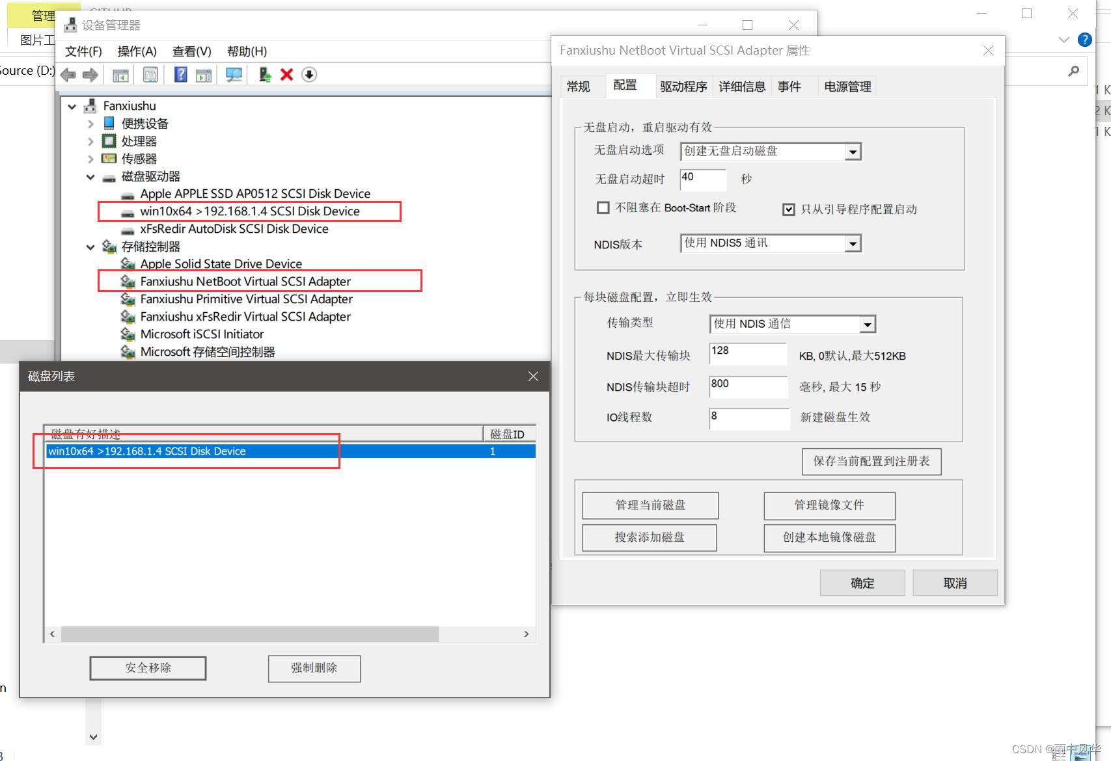Click the Back arrow in Device Manager toolbar
Viewport: 1111px width, 761px height.
(68, 75)
